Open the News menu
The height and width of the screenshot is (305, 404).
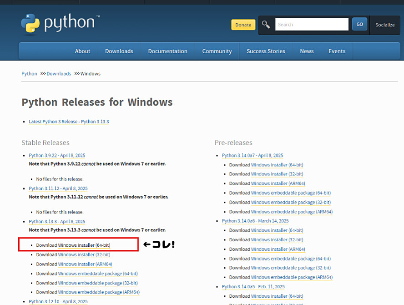tap(307, 51)
